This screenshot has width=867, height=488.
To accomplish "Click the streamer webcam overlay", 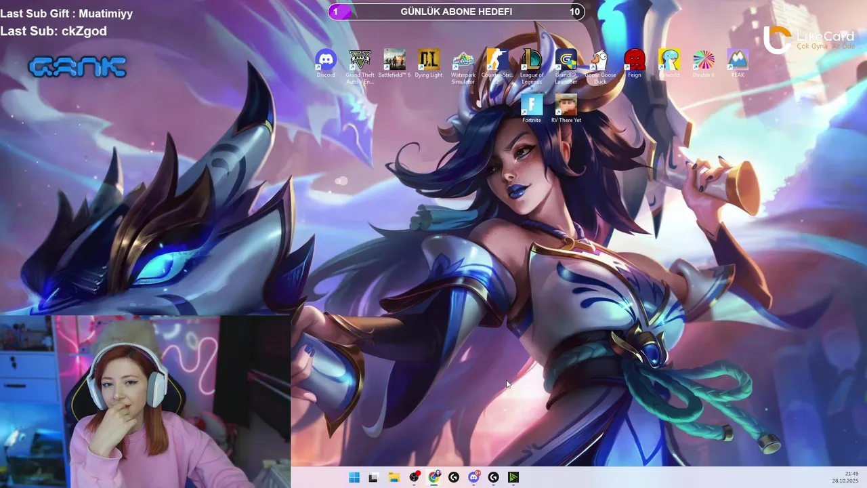I will [x=146, y=401].
